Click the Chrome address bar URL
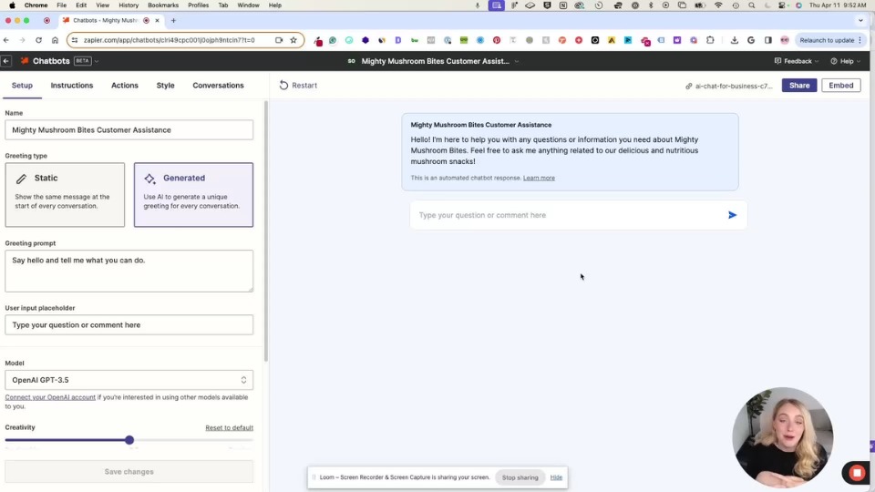 pos(170,40)
